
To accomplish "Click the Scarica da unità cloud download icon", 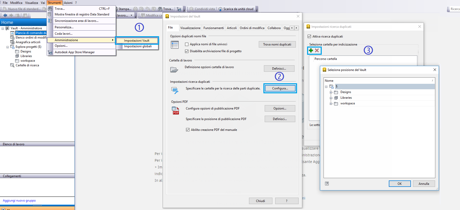I will click(220, 9).
